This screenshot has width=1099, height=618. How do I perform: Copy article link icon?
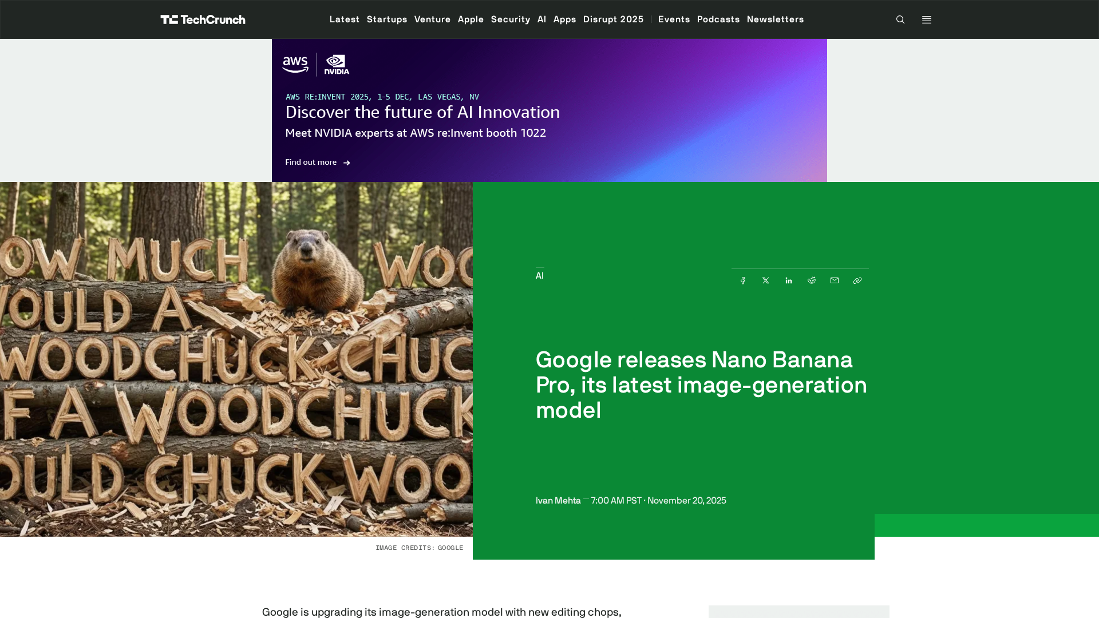point(857,280)
